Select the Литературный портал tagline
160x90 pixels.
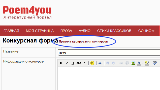(27, 17)
